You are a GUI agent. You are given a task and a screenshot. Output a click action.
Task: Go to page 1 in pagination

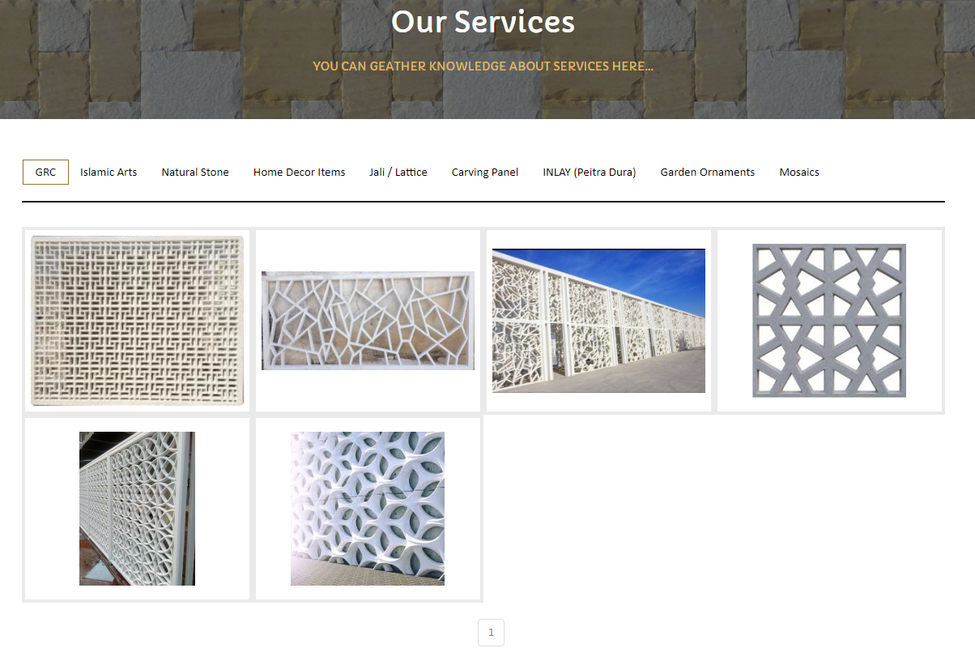point(491,633)
